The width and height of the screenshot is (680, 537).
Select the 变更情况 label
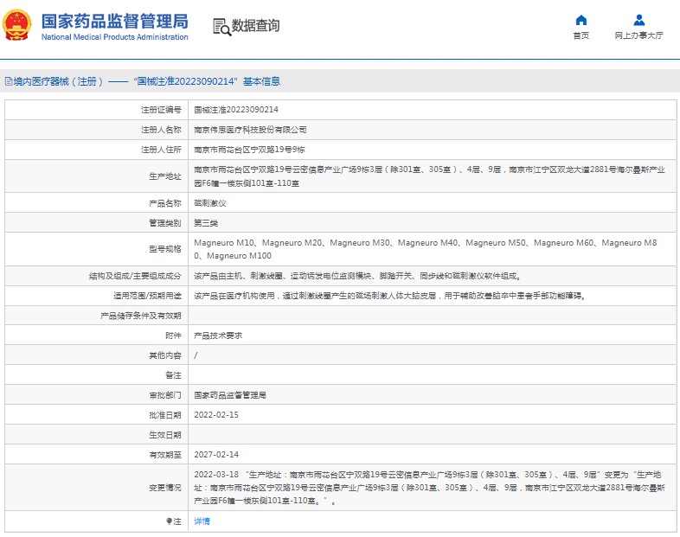coord(164,488)
